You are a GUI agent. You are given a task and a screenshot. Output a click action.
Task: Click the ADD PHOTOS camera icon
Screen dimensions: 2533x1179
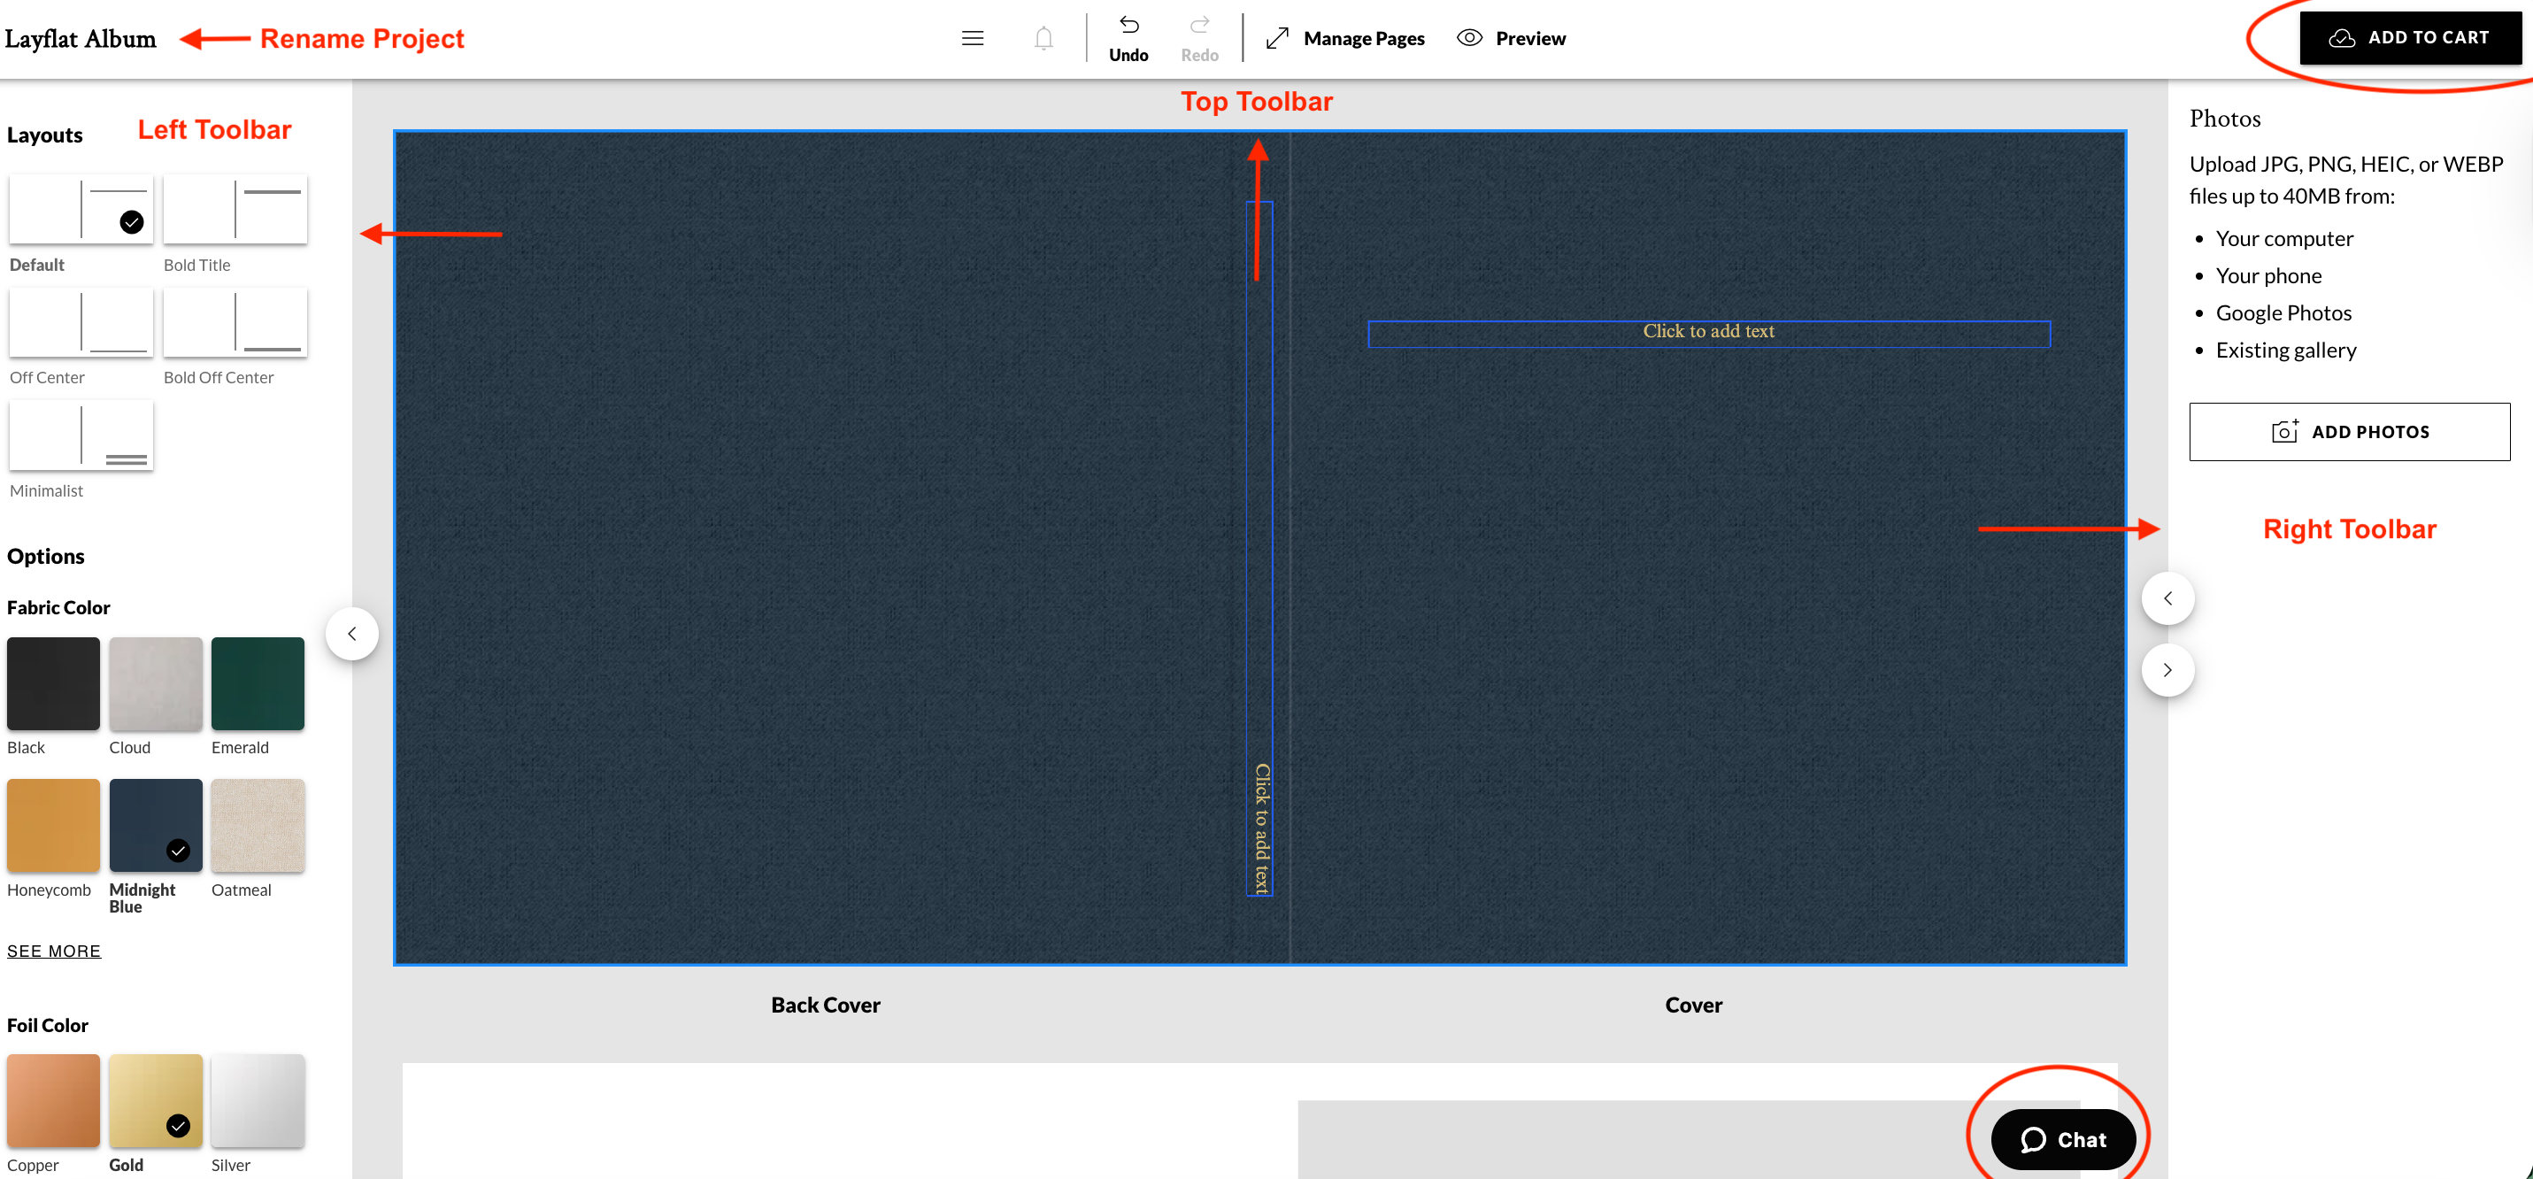pos(2283,431)
